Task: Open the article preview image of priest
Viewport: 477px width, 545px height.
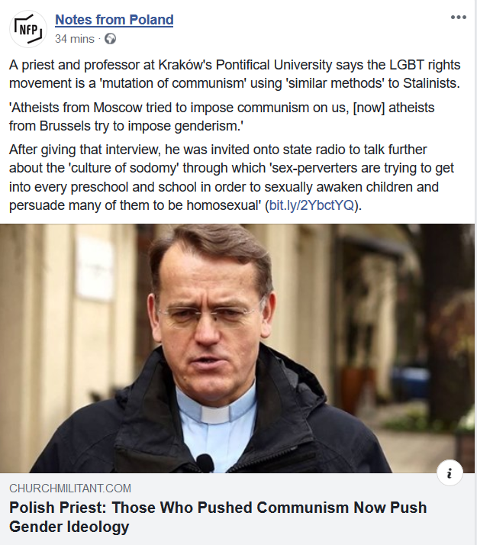Action: click(237, 348)
